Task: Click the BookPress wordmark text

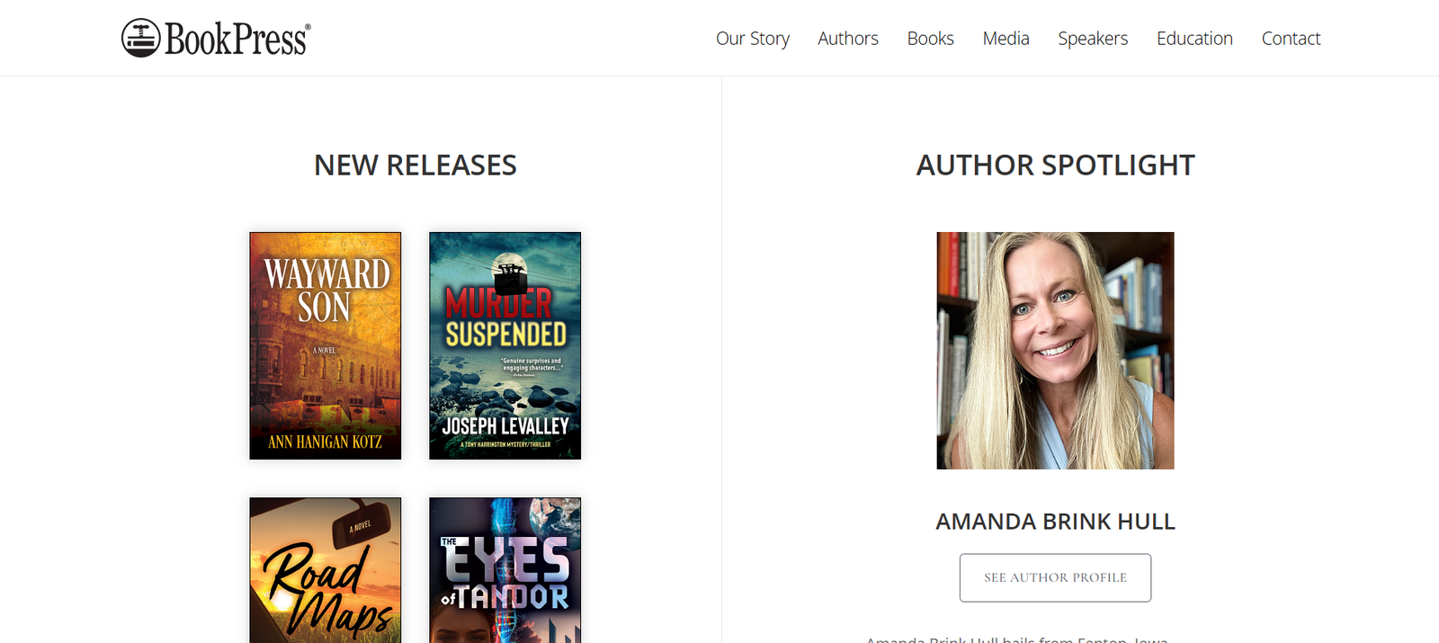Action: [237, 39]
